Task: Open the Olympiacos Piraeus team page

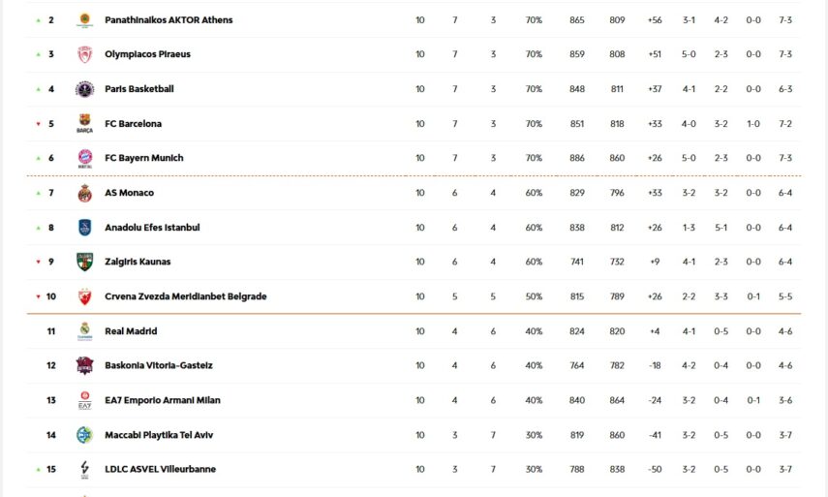Action: 147,54
